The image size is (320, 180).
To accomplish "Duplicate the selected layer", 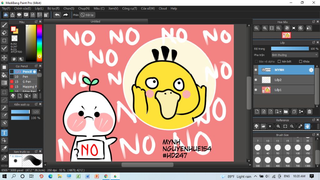I will point(294,112).
